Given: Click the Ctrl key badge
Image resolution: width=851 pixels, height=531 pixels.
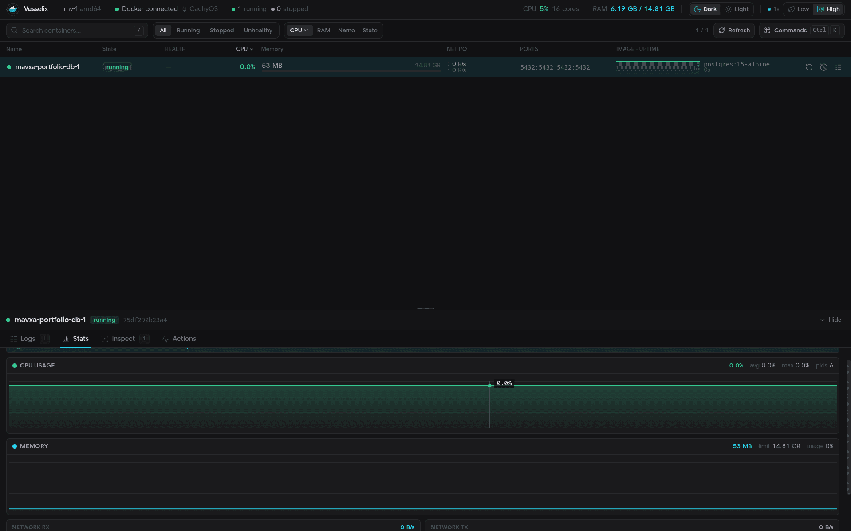Looking at the screenshot, I should pyautogui.click(x=819, y=31).
